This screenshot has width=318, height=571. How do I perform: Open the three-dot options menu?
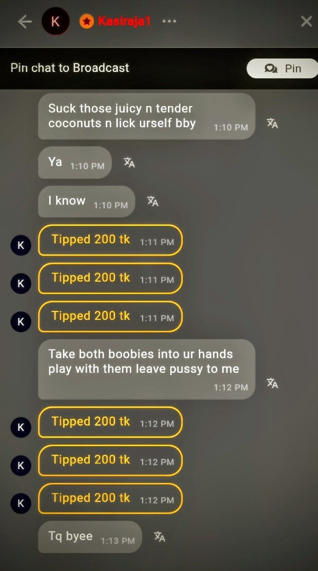point(169,21)
